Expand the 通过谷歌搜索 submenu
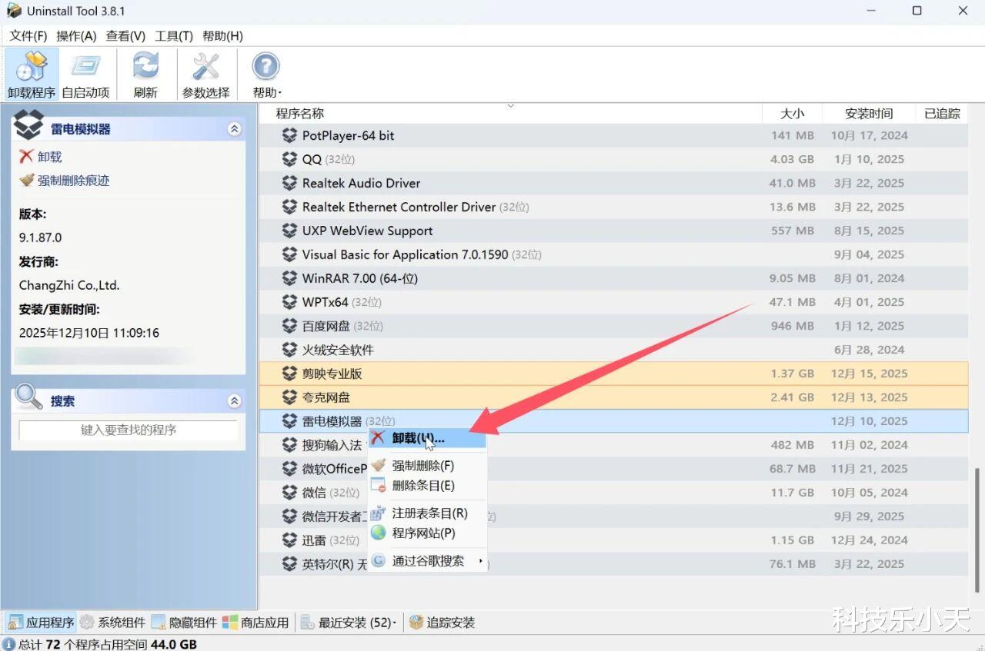This screenshot has width=985, height=651. click(427, 561)
